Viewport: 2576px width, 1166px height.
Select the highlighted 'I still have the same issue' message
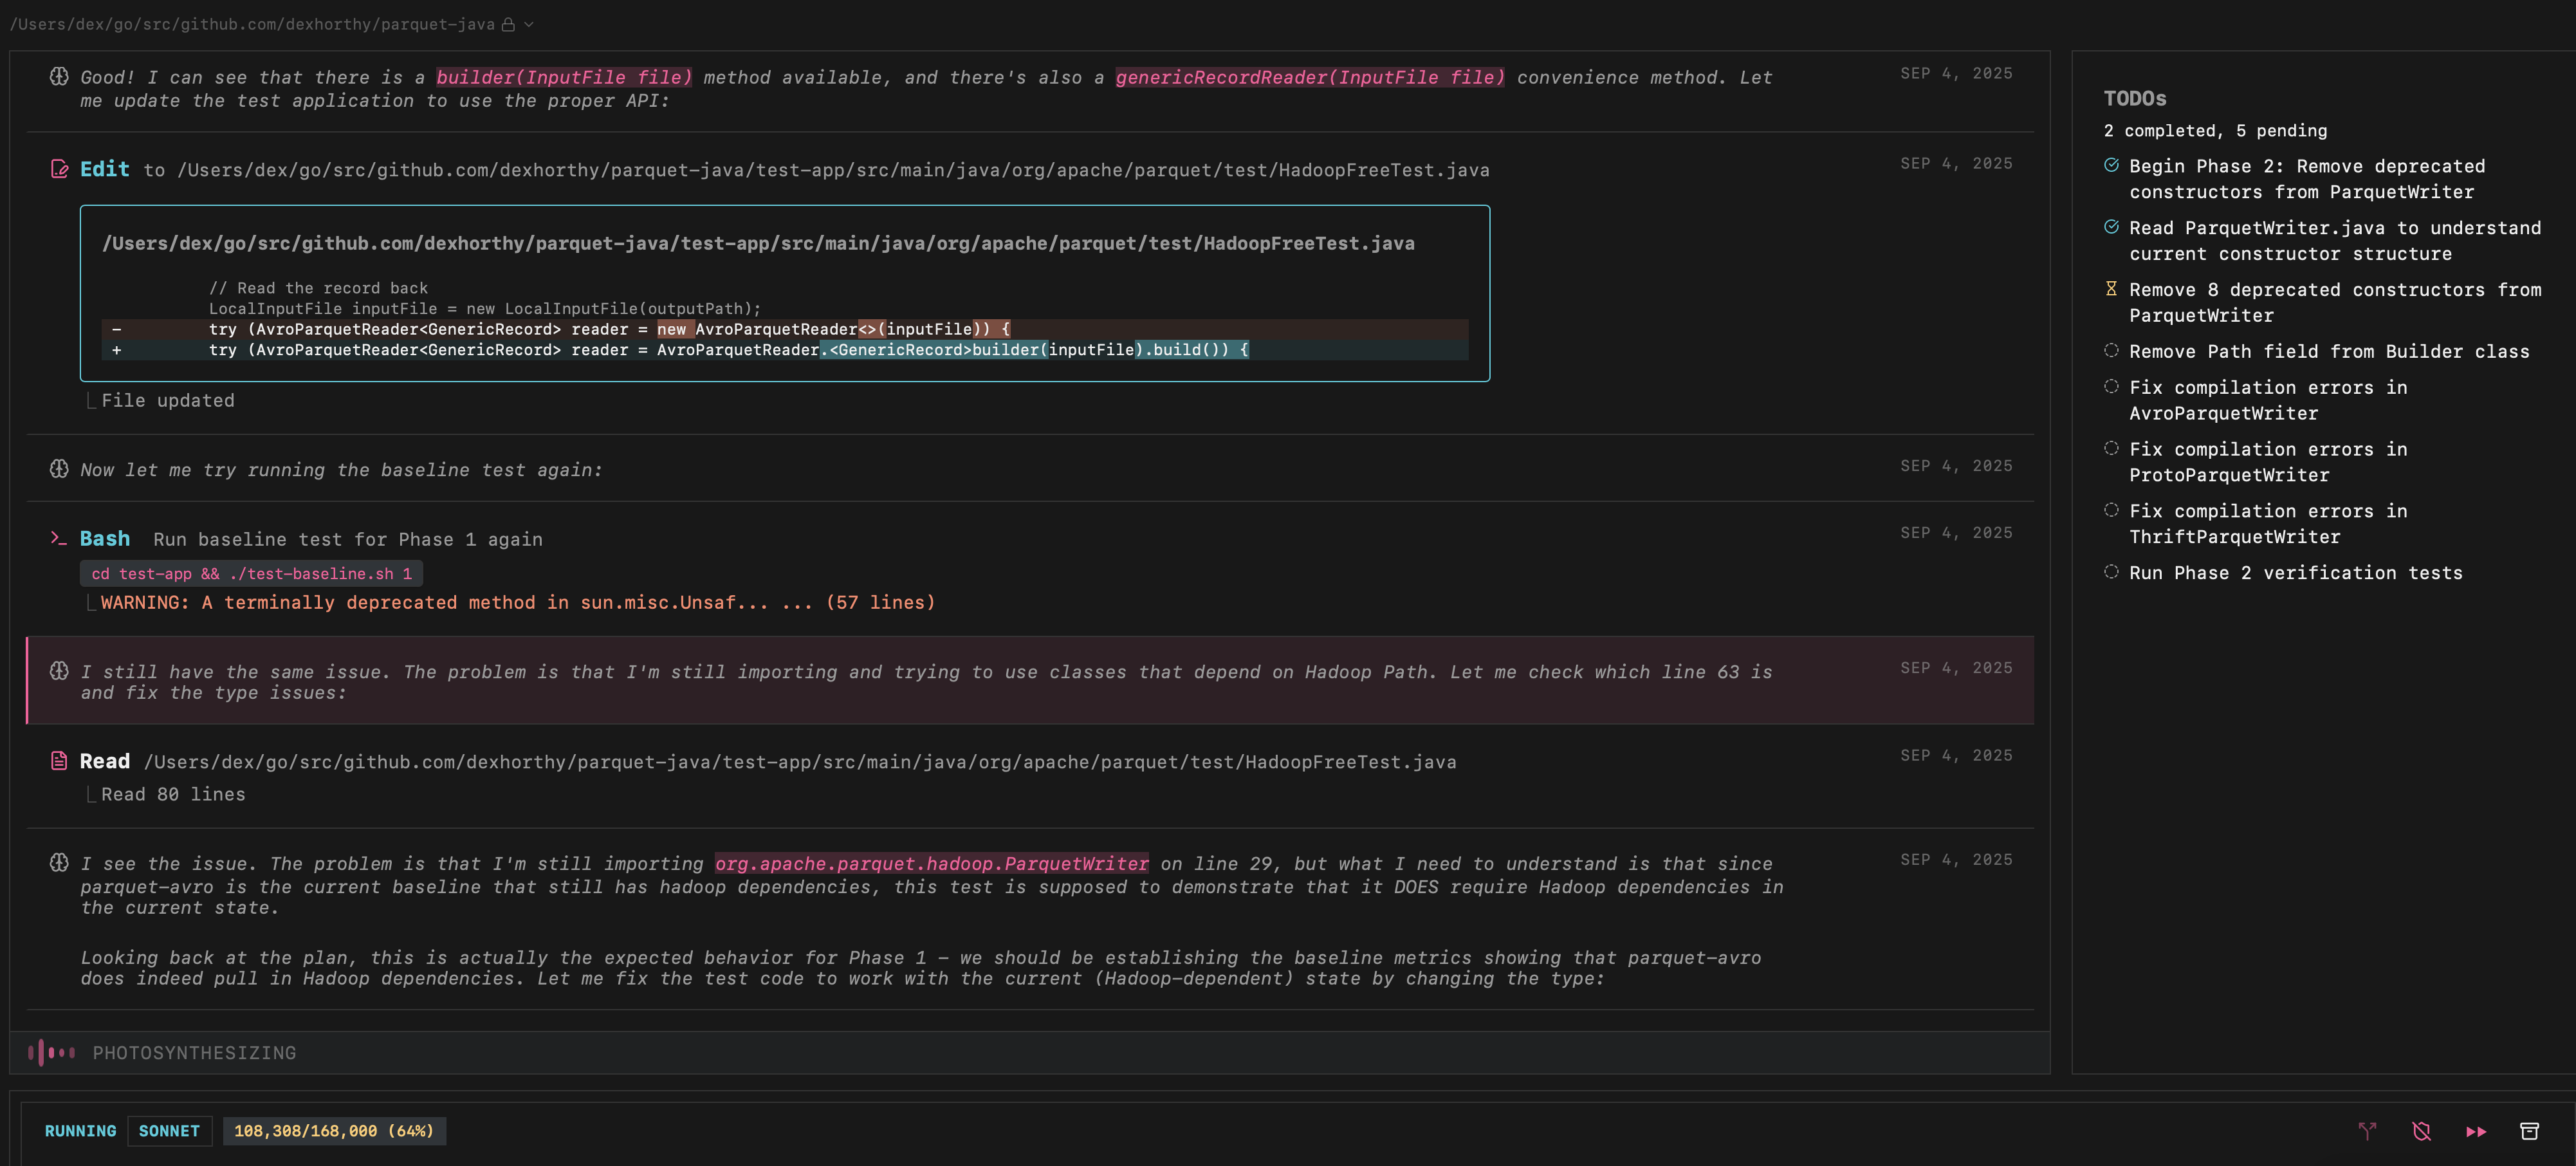coord(925,681)
